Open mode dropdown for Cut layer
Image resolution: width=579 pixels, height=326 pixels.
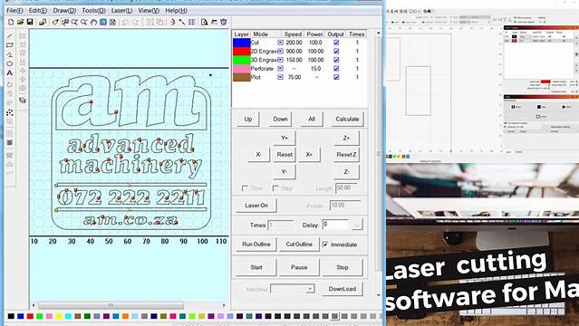coord(280,43)
